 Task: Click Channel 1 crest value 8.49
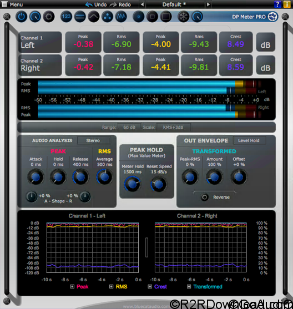point(236,44)
